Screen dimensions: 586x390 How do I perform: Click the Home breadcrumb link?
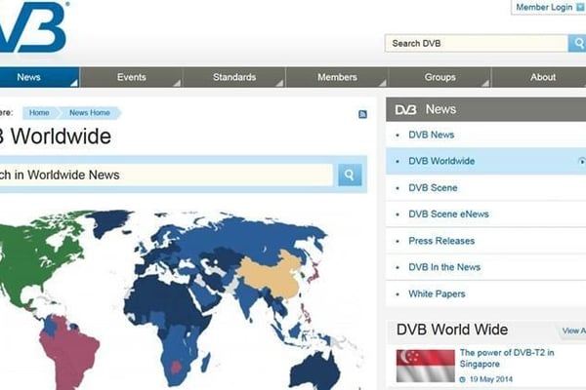(39, 113)
